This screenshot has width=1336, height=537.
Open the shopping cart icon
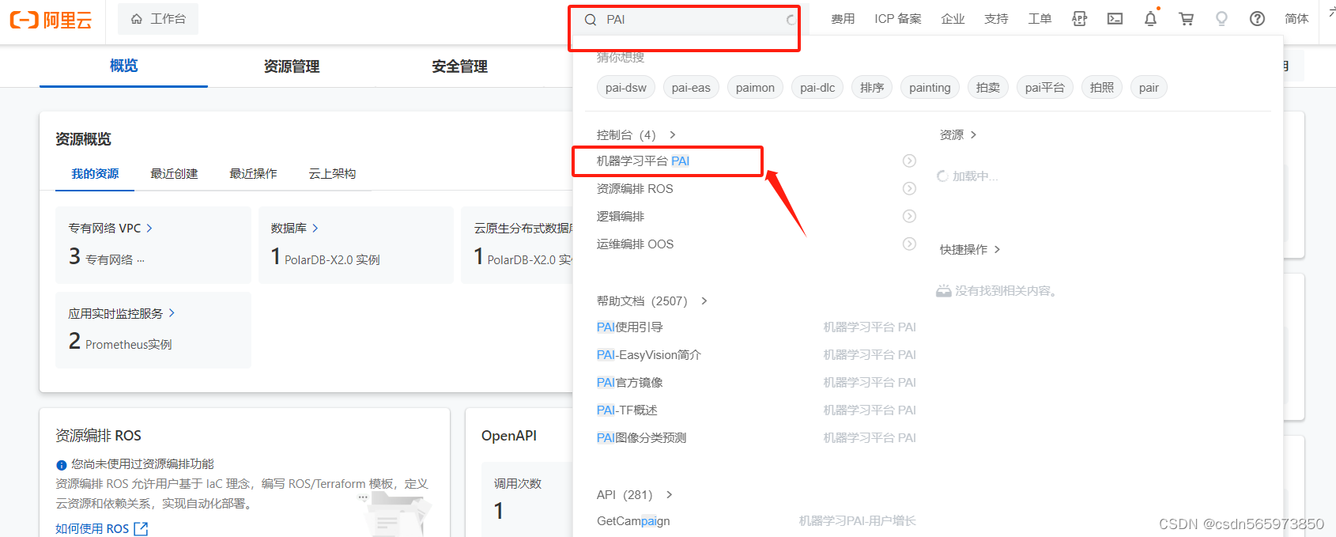(1186, 19)
